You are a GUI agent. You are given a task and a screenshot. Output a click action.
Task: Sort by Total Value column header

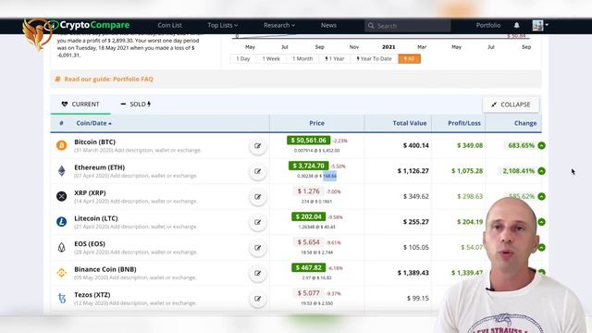coord(409,123)
